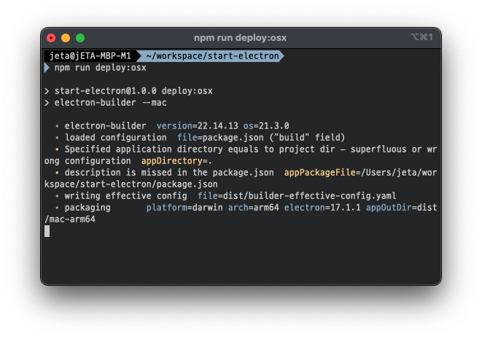Click 'electron=17.1.1' in packaging line
This screenshot has height=339, width=482.
322,208
